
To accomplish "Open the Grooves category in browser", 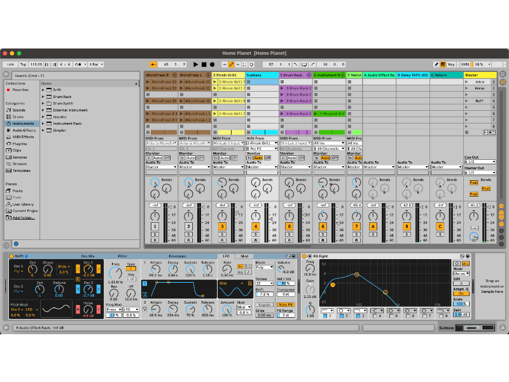I will (x=20, y=164).
